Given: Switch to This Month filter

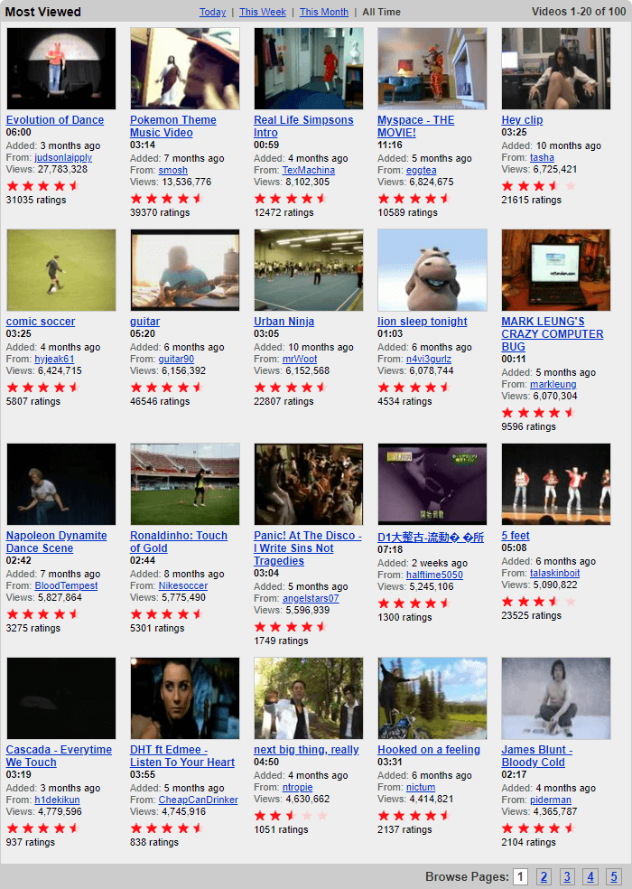Looking at the screenshot, I should click(x=323, y=12).
